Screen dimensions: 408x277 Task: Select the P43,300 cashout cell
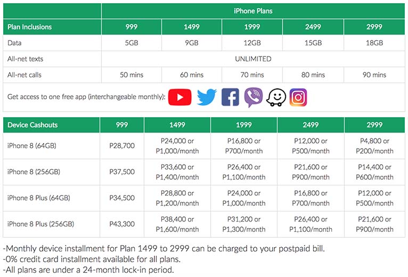(x=122, y=224)
